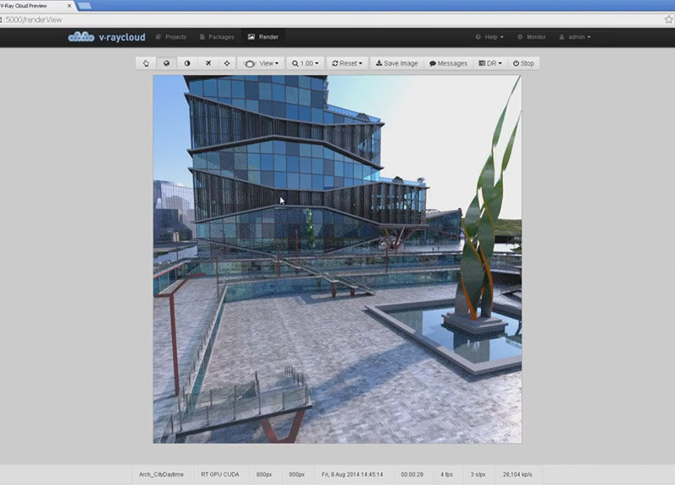Open the Packages tab
This screenshot has width=675, height=485.
[x=216, y=37]
